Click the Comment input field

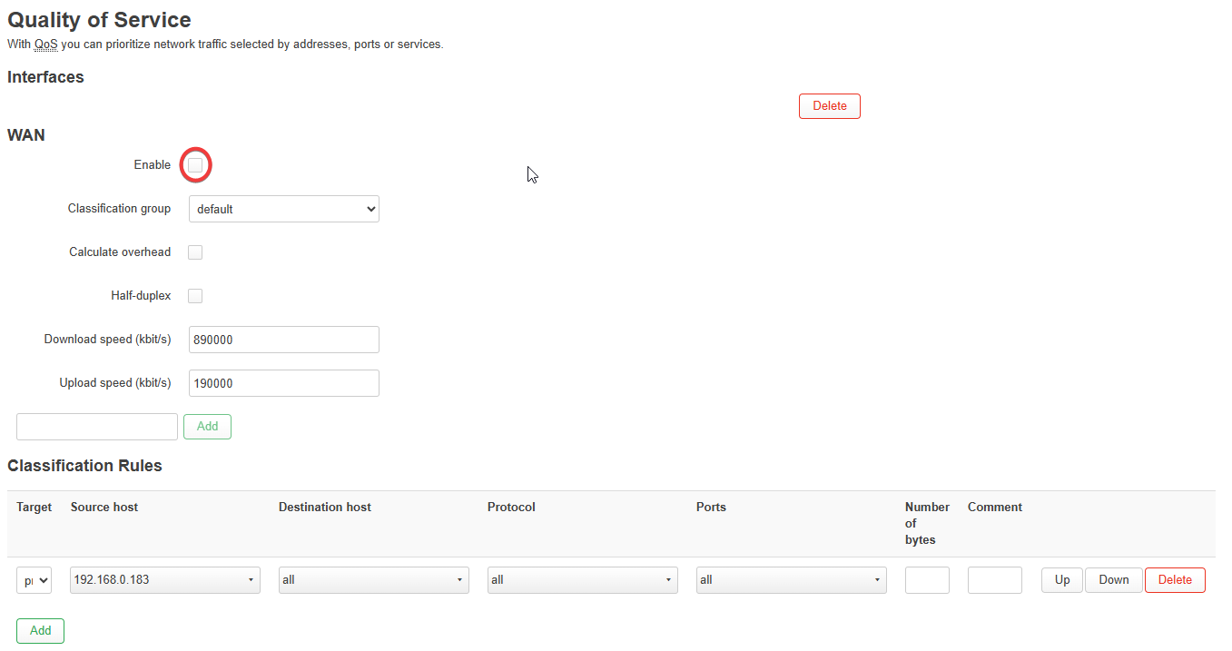(994, 580)
